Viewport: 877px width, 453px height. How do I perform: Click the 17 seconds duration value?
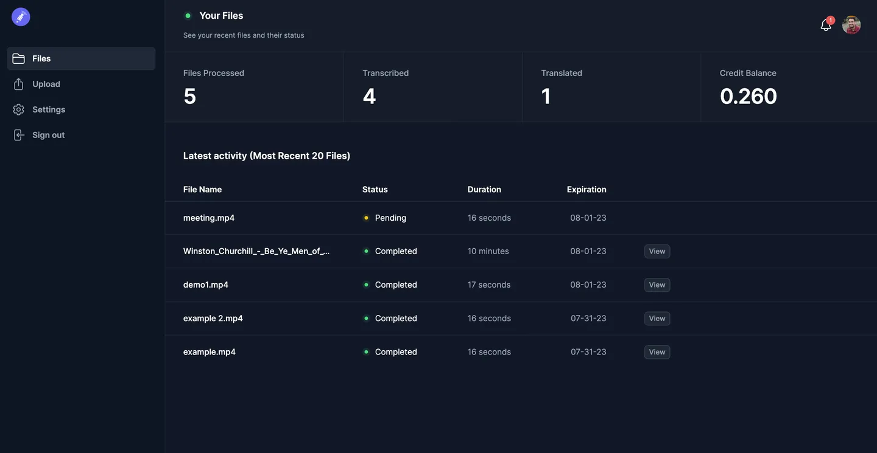point(489,285)
